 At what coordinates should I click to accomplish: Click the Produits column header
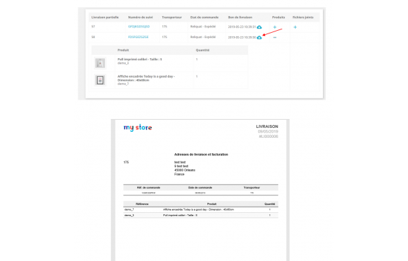[278, 17]
